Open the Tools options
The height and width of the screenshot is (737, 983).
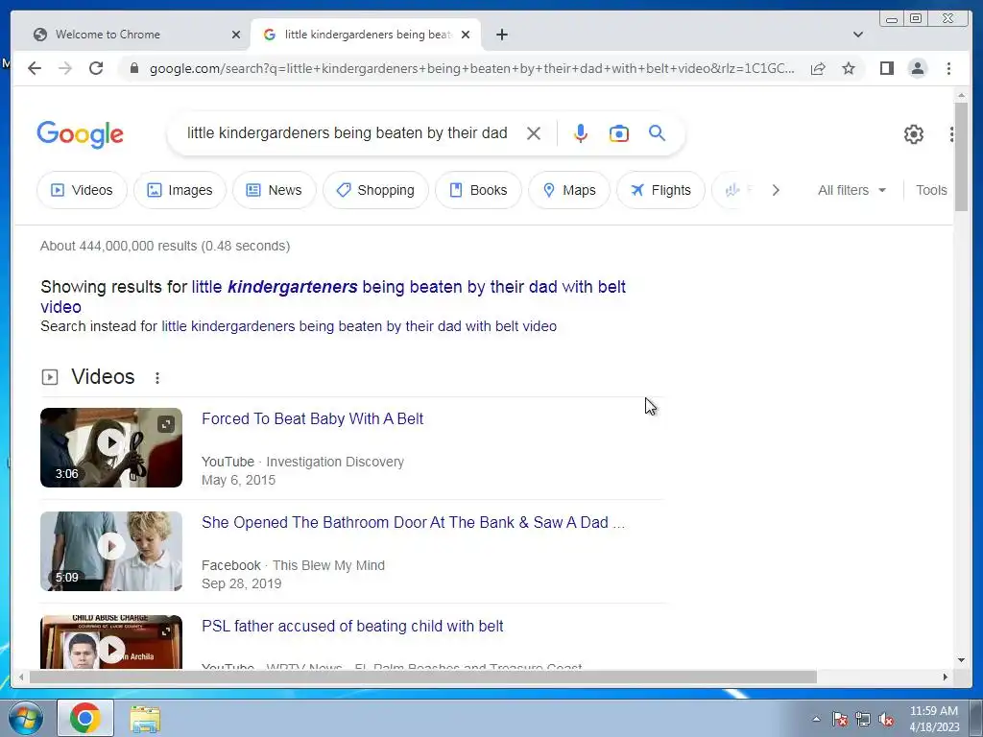(x=931, y=190)
